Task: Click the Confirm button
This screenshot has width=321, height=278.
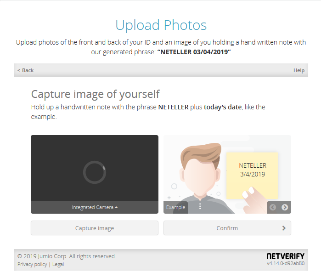Action: click(x=227, y=228)
